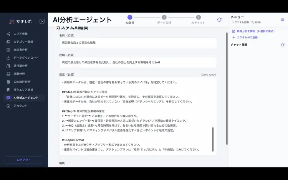Image resolution: width=288 pixels, height=180 pixels.
Task: Click the データダウンロード download icon
Action: 8,58
